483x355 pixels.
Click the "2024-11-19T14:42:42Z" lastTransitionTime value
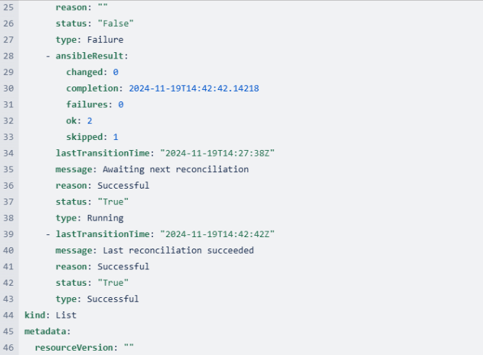218,234
